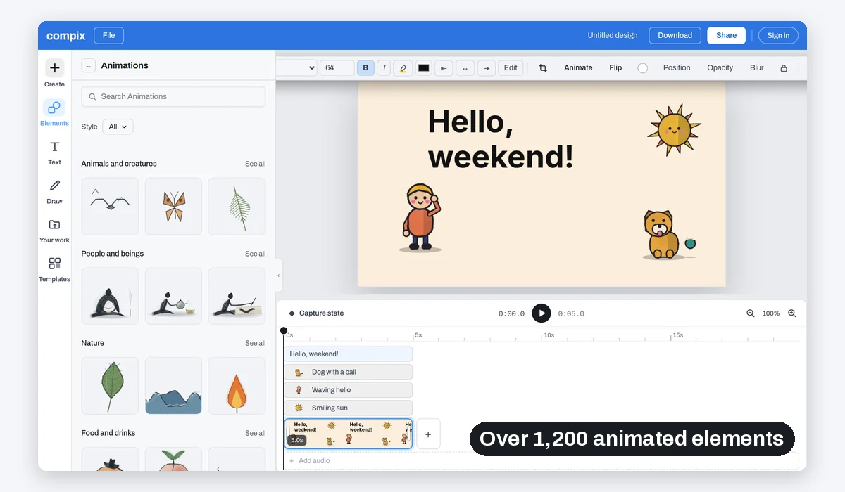Viewport: 845px width, 492px height.
Task: Select the butterfly animation thumbnail
Action: (173, 206)
